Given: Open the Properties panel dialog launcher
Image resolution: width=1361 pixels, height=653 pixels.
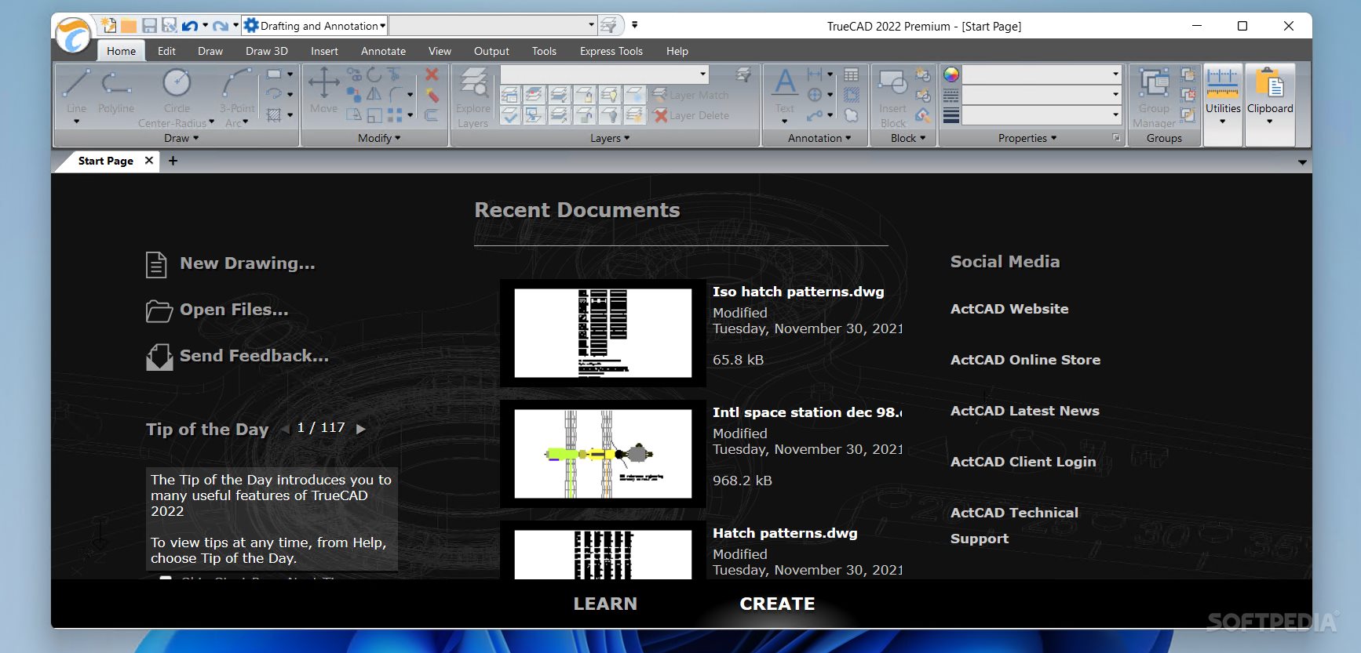Looking at the screenshot, I should 1117,138.
